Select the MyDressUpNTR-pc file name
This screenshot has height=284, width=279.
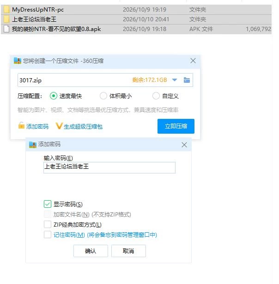38,10
